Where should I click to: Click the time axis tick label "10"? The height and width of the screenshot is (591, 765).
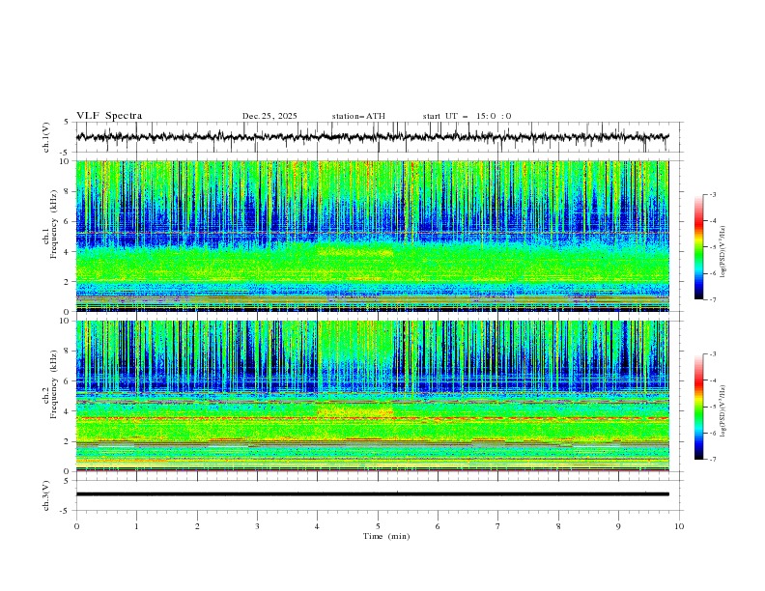[x=679, y=526]
